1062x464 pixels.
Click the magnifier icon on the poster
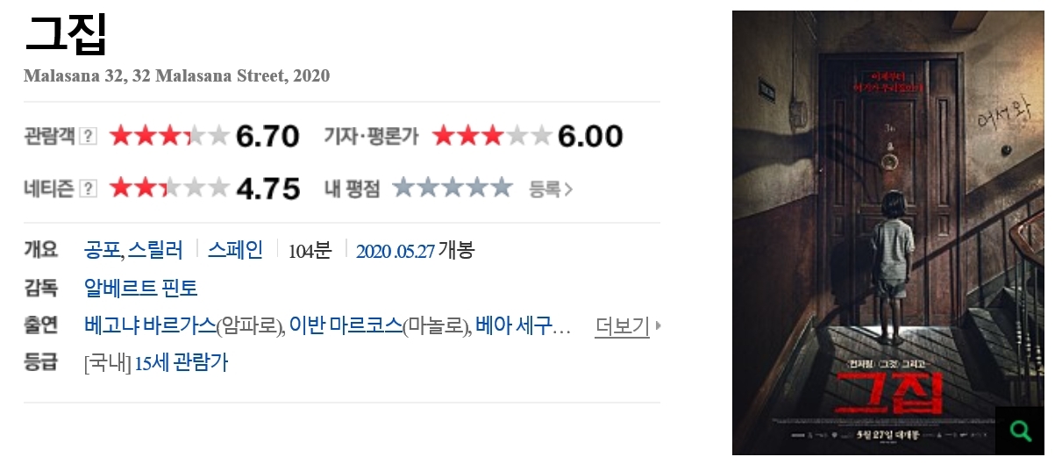1020,431
